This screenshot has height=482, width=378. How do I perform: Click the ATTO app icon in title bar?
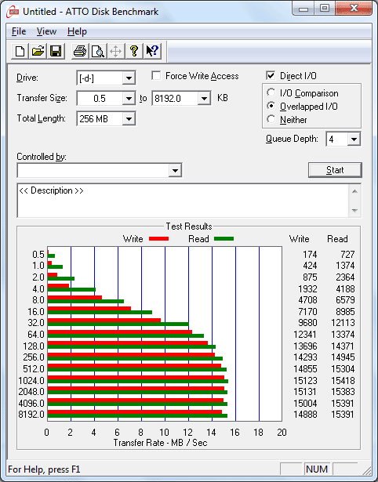13,12
